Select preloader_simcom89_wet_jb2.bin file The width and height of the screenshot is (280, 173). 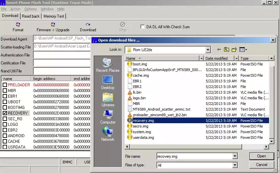(x=159, y=115)
